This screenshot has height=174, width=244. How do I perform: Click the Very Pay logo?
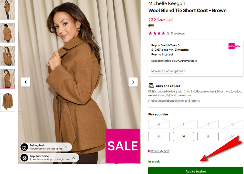pyautogui.click(x=234, y=46)
